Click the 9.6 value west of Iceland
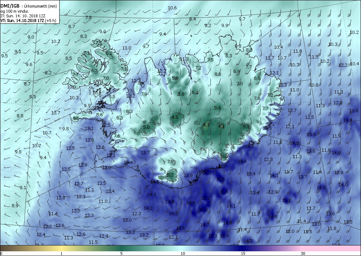The image size is (361, 256). [x=29, y=65]
